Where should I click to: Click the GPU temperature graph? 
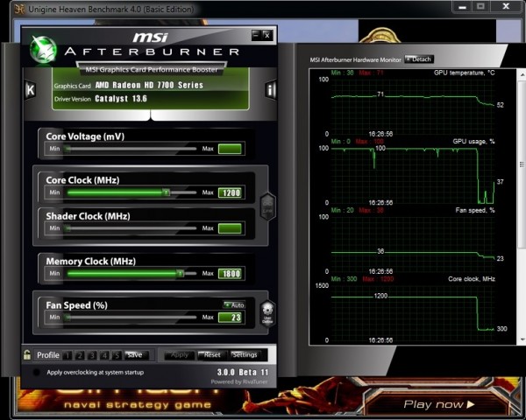(413, 107)
